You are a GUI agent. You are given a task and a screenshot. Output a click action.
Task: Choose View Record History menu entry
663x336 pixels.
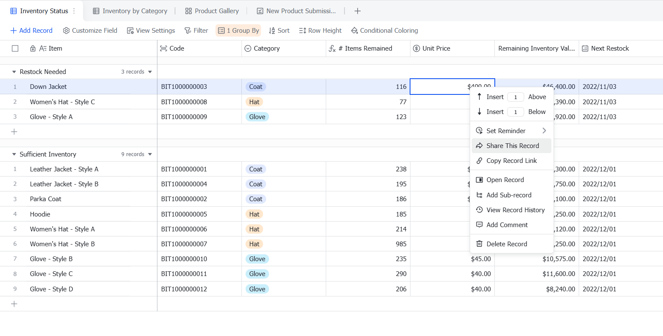(511, 210)
